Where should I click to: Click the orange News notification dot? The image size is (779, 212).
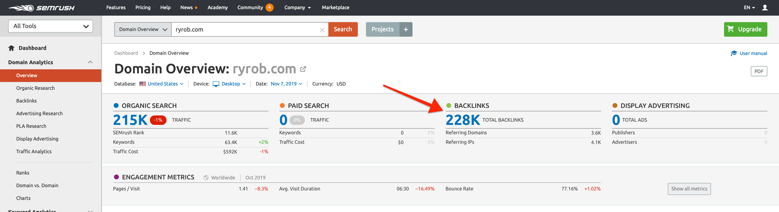pyautogui.click(x=196, y=8)
